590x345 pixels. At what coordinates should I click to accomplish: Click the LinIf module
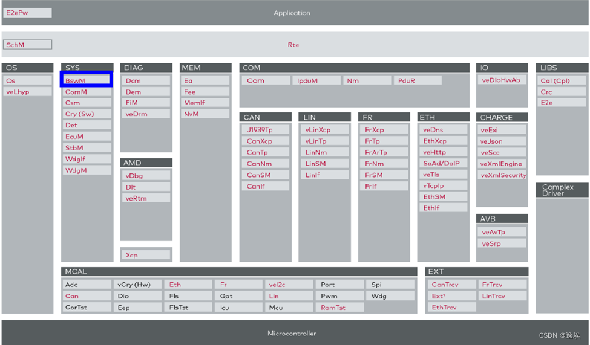(324, 175)
